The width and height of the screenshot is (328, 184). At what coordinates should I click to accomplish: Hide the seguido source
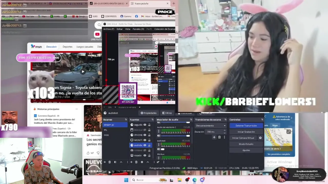point(145,125)
